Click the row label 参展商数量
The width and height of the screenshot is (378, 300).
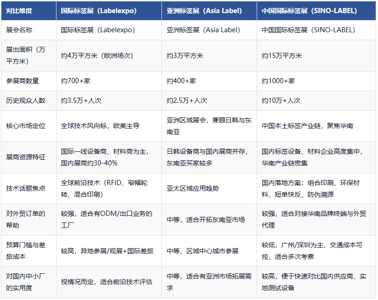click(x=28, y=81)
